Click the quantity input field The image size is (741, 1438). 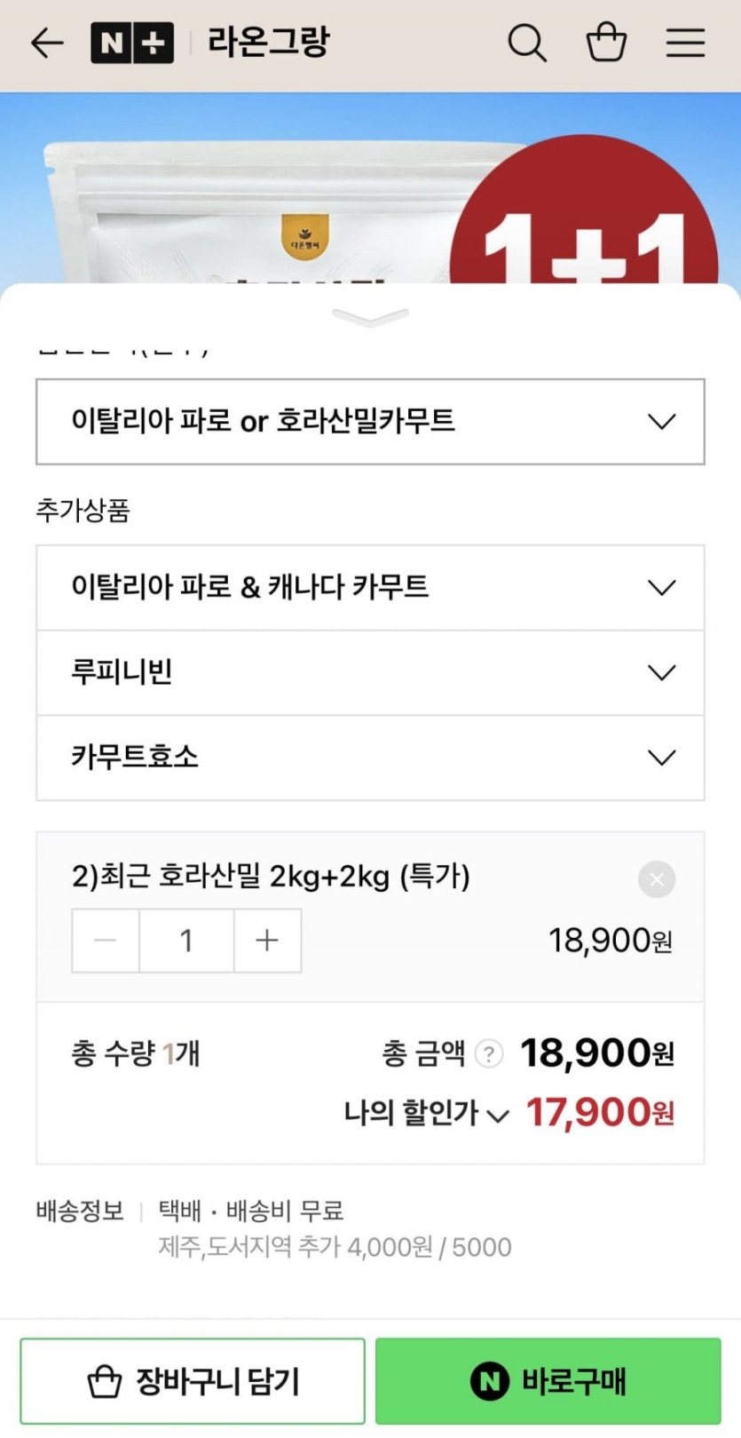[x=186, y=941]
